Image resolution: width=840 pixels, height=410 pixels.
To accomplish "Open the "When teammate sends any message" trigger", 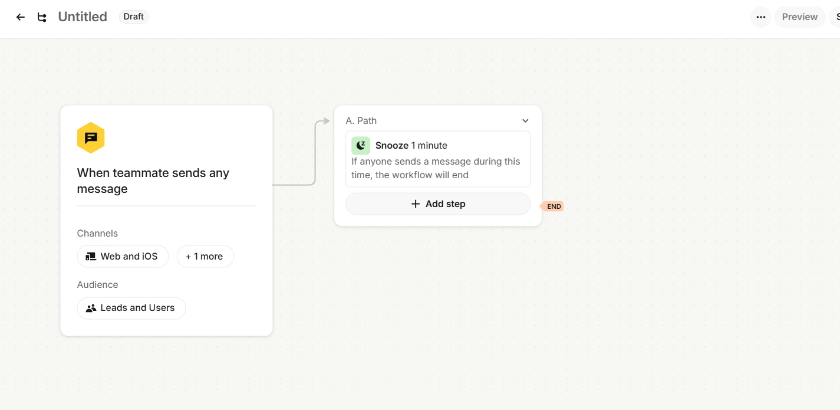I will (153, 181).
